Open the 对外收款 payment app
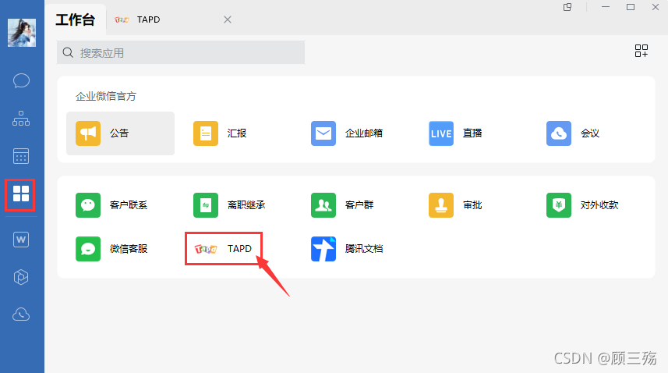Image resolution: width=668 pixels, height=373 pixels. tap(582, 205)
